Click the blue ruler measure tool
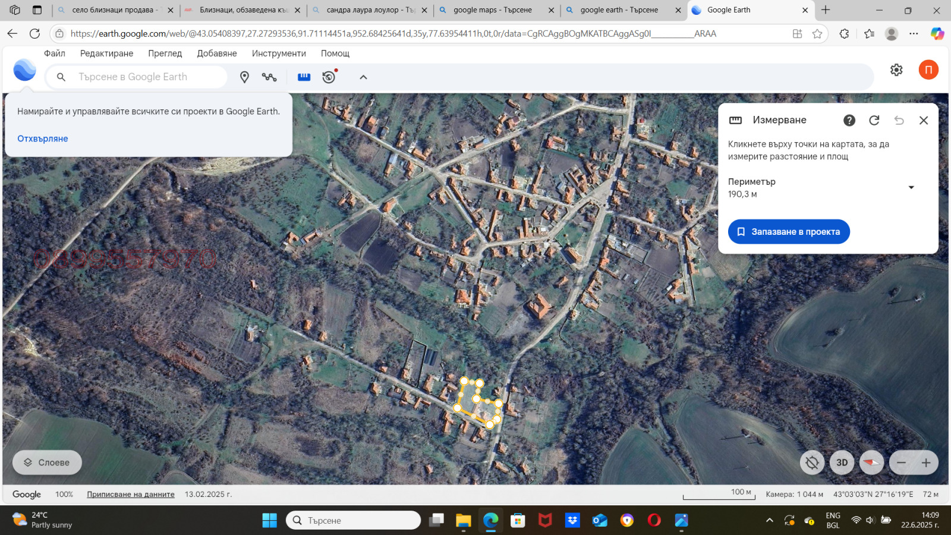 (304, 77)
